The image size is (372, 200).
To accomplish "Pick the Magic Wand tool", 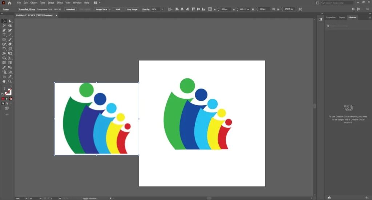I will 4,26.
